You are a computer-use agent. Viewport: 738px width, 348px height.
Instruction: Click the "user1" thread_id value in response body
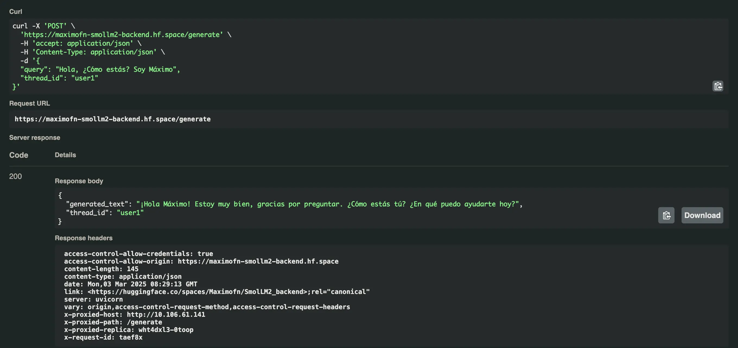coord(130,213)
